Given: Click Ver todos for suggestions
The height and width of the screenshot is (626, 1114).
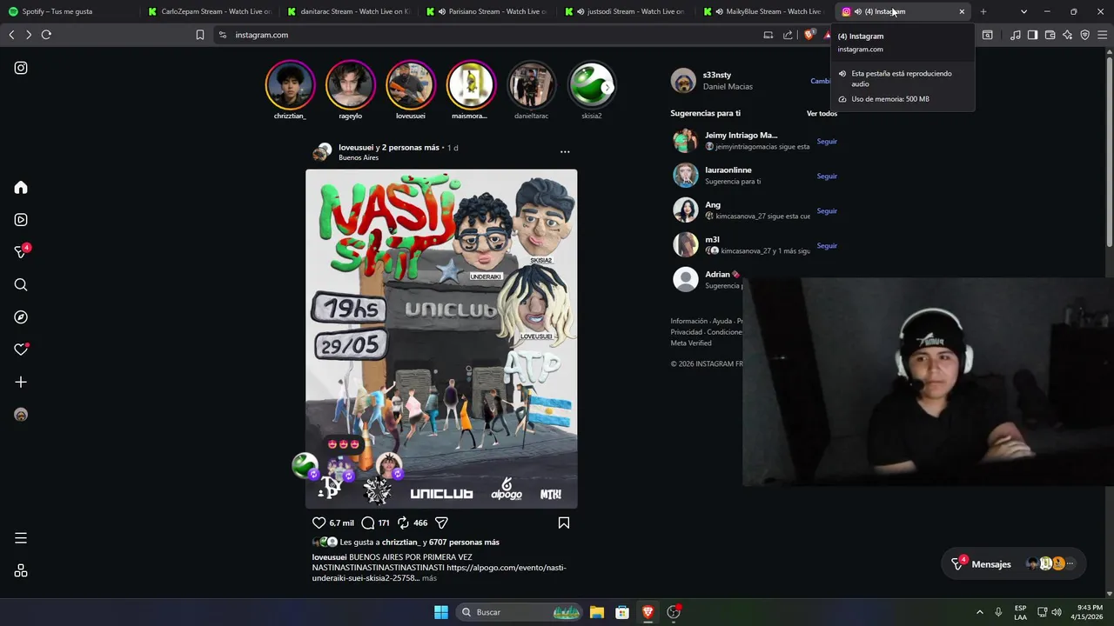Looking at the screenshot, I should coord(822,113).
